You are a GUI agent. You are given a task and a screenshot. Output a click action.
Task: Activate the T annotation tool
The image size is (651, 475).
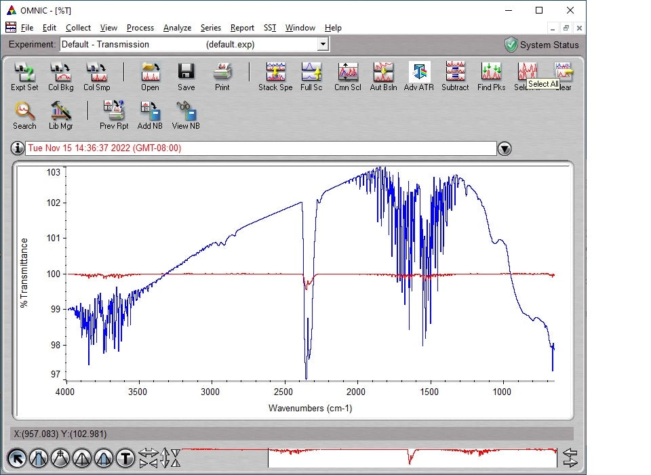click(x=125, y=459)
